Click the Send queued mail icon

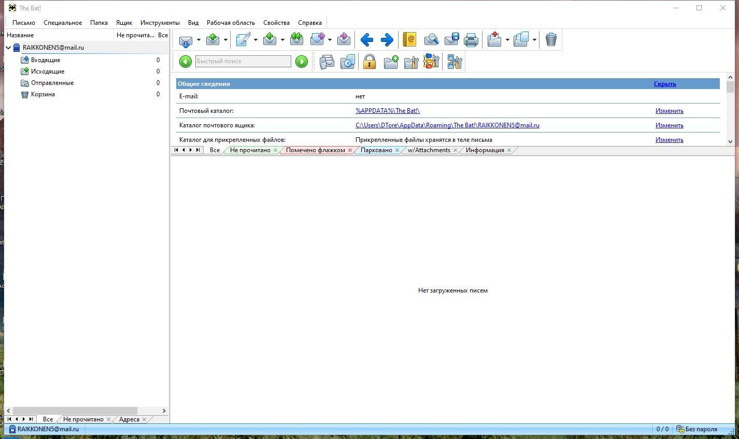click(x=212, y=40)
